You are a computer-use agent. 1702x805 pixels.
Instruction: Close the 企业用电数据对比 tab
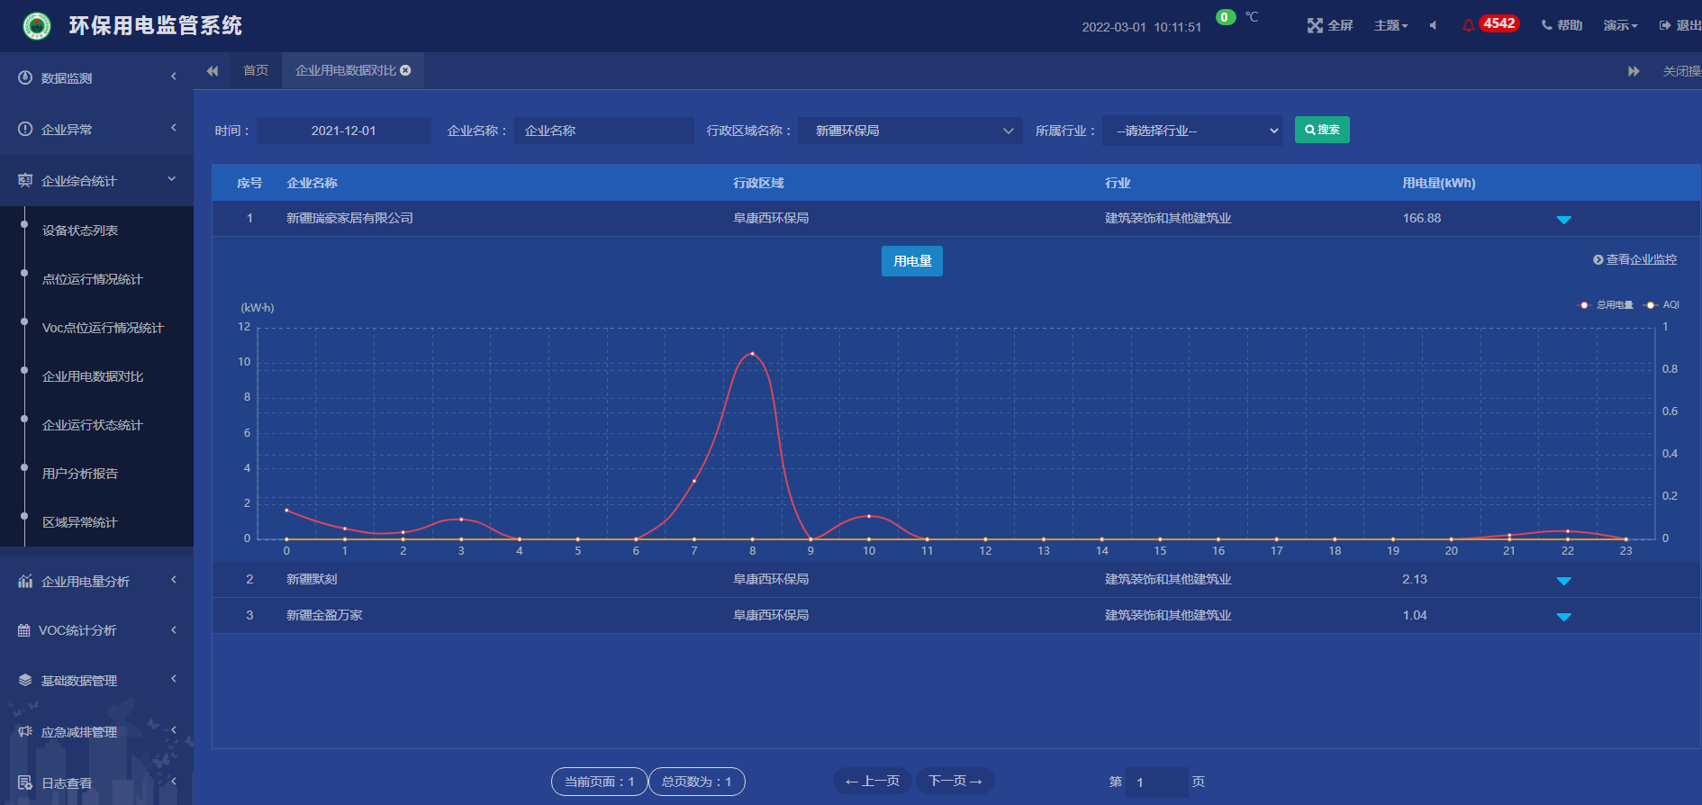[406, 70]
